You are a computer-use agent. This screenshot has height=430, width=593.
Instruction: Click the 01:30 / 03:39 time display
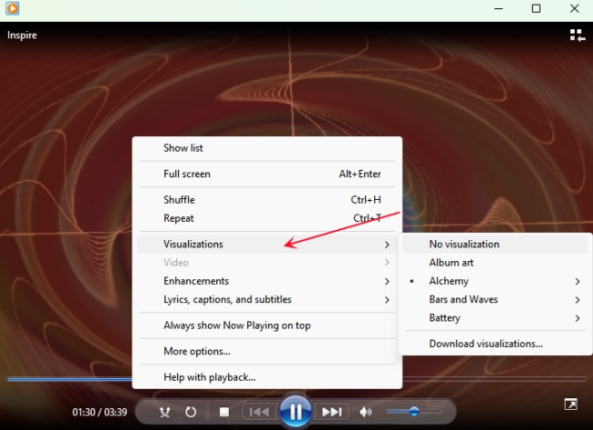[x=99, y=412]
